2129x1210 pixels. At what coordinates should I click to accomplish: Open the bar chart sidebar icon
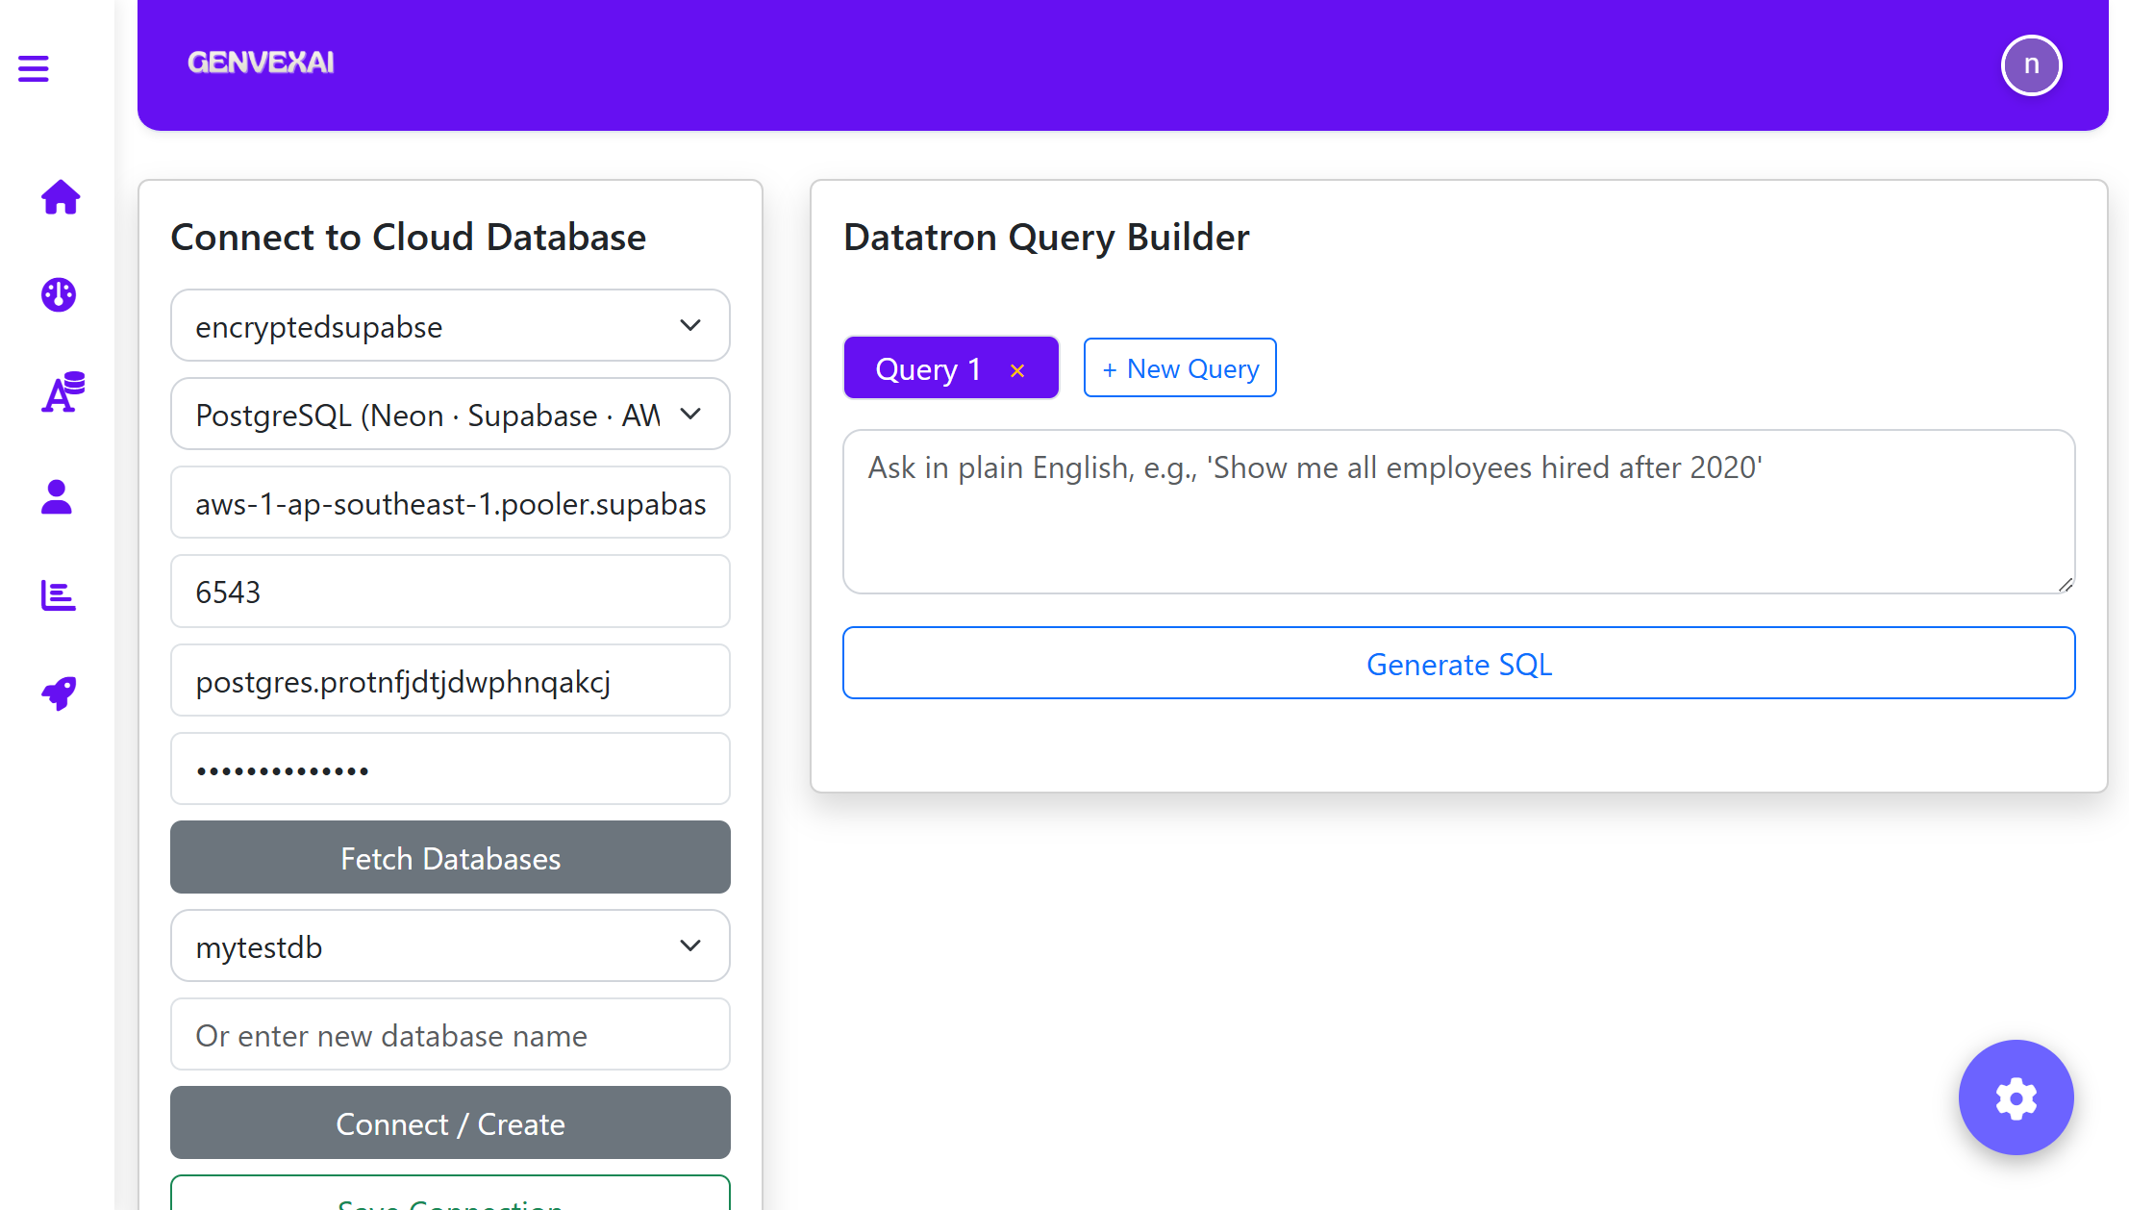58,595
